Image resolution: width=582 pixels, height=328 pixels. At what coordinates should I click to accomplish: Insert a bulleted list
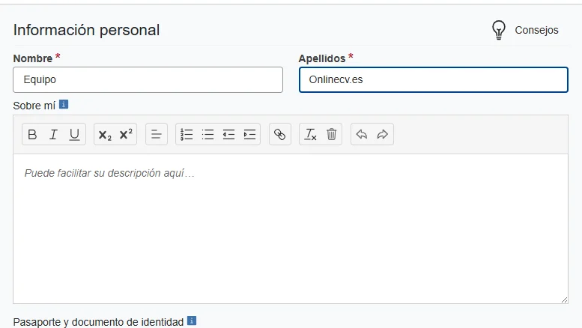click(207, 134)
